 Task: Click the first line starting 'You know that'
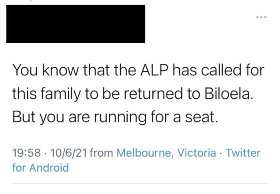coord(138,71)
